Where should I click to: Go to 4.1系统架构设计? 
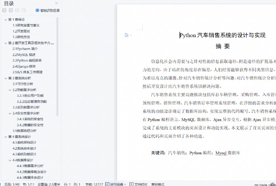24,142
